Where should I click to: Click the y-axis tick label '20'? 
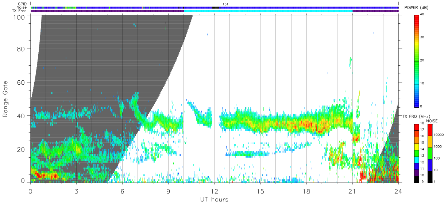point(22,149)
